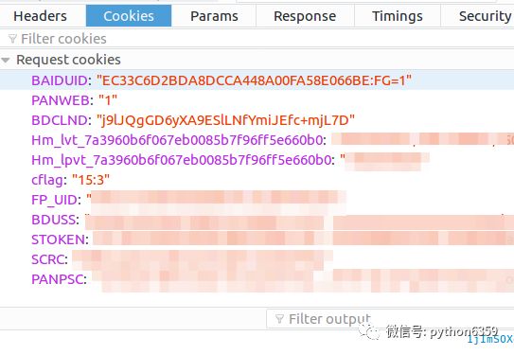514x355 pixels.
Task: Select the Hm_lpvt_7a3960b6f067eb0085b7f96ff5e660b0 cookie
Action: [x=257, y=160]
